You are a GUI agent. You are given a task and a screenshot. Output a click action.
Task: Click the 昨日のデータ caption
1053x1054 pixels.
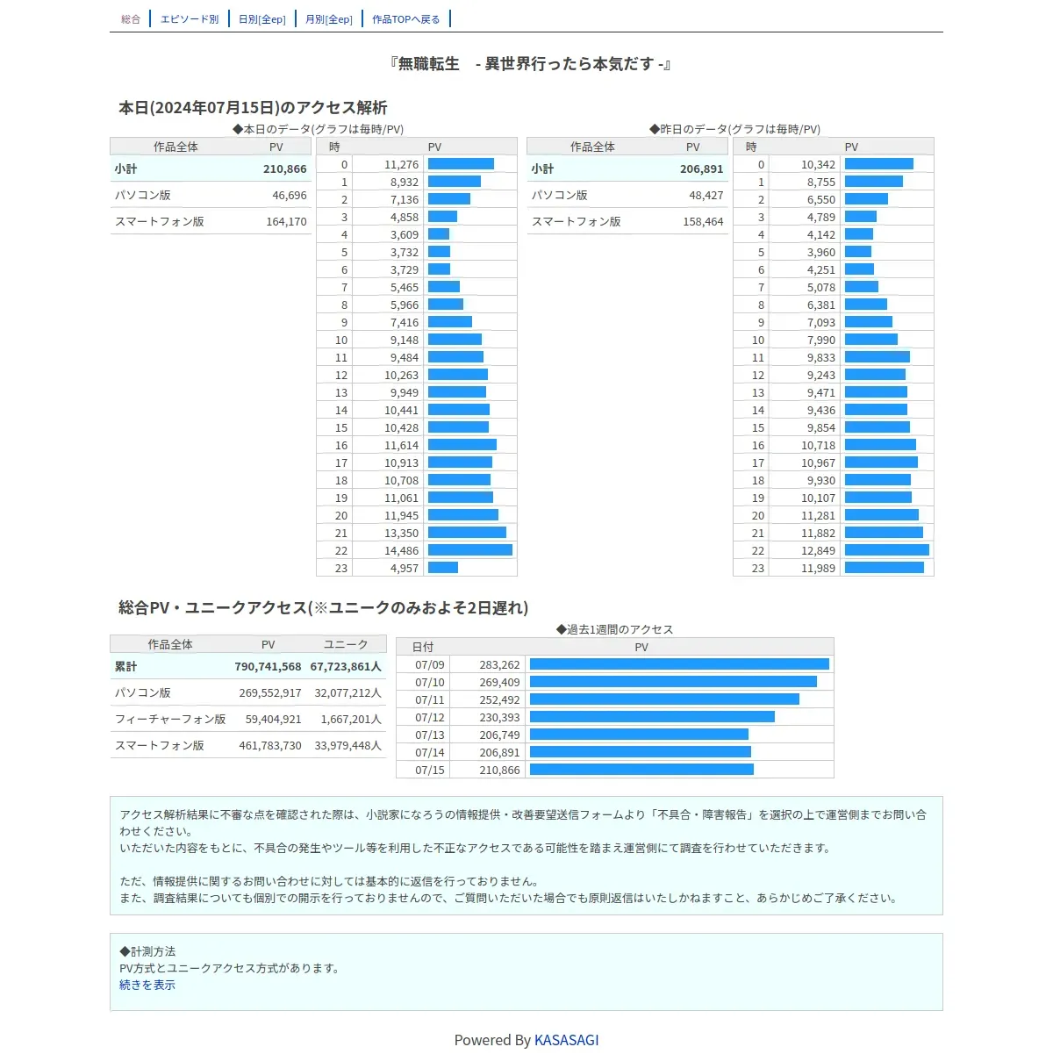click(734, 129)
